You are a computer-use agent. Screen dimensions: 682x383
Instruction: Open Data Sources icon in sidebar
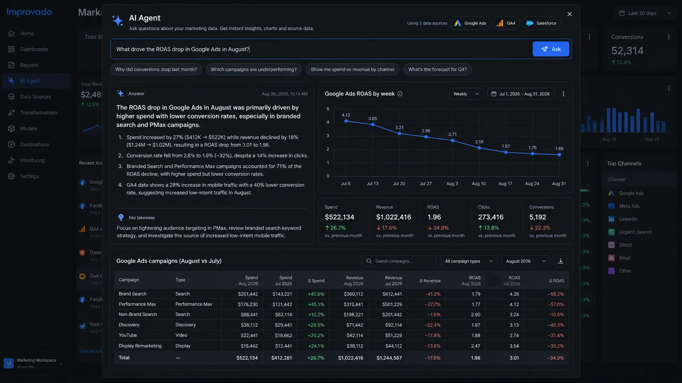tap(11, 97)
